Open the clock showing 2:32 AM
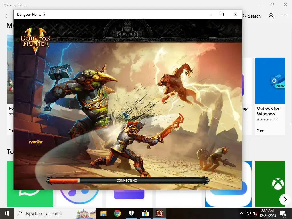The width and height of the screenshot is (292, 219). coord(267,213)
